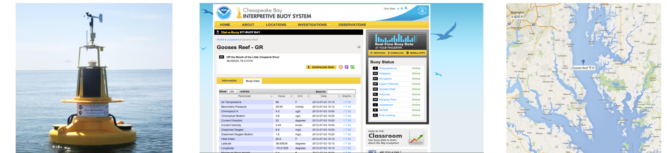The image size is (667, 153).
Task: Sort table by Date column
Action: coord(324,96)
